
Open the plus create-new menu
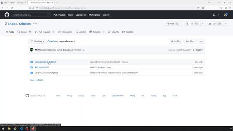tap(220, 15)
